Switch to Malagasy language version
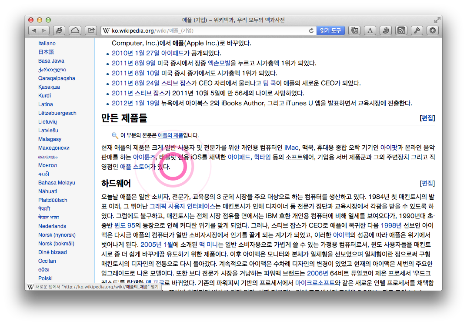 coord(50,139)
